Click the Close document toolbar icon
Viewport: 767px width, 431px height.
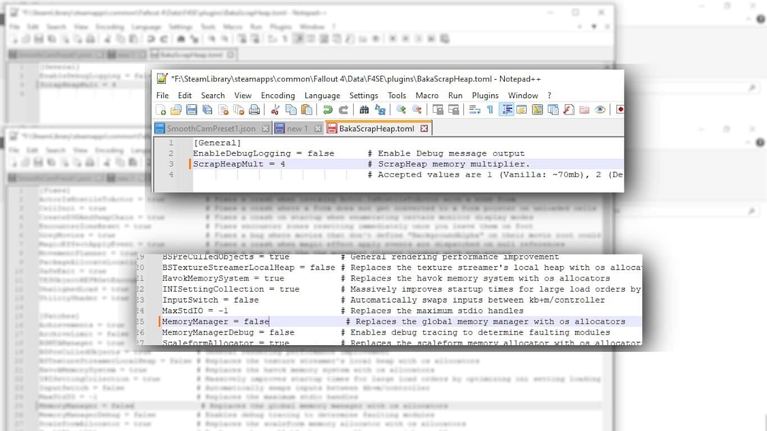coord(223,109)
